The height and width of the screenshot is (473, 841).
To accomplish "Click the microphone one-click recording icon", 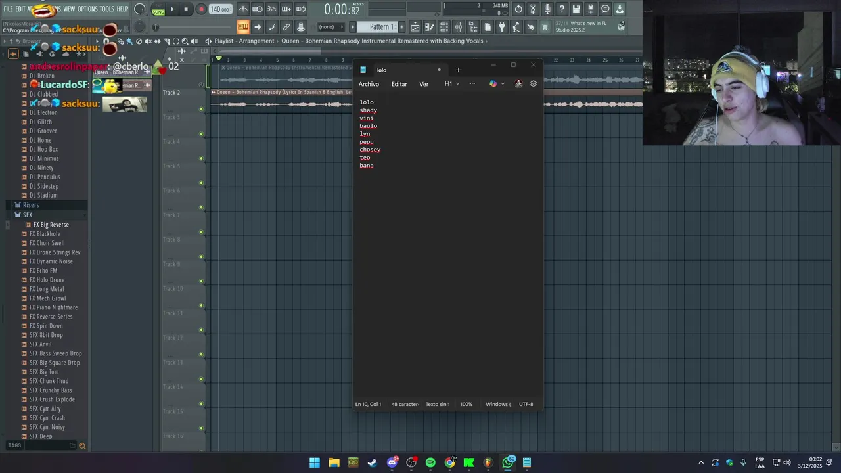I will (547, 9).
